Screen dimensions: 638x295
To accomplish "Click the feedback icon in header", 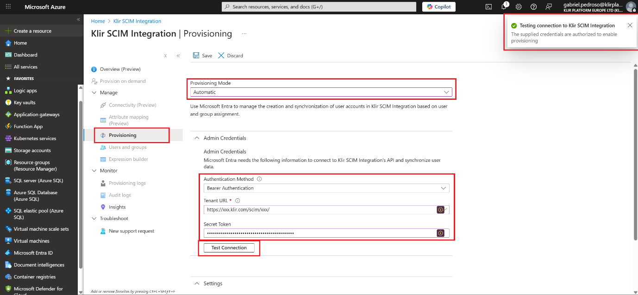I will point(549,7).
